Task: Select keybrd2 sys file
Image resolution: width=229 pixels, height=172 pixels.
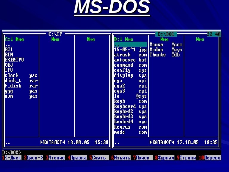Action: pos(130,111)
